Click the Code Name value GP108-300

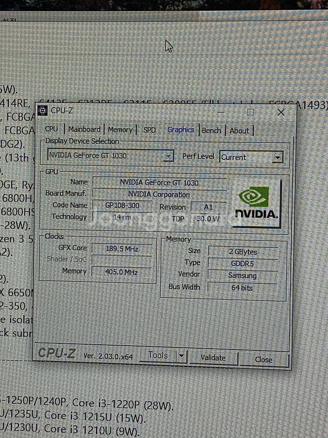[x=122, y=205]
